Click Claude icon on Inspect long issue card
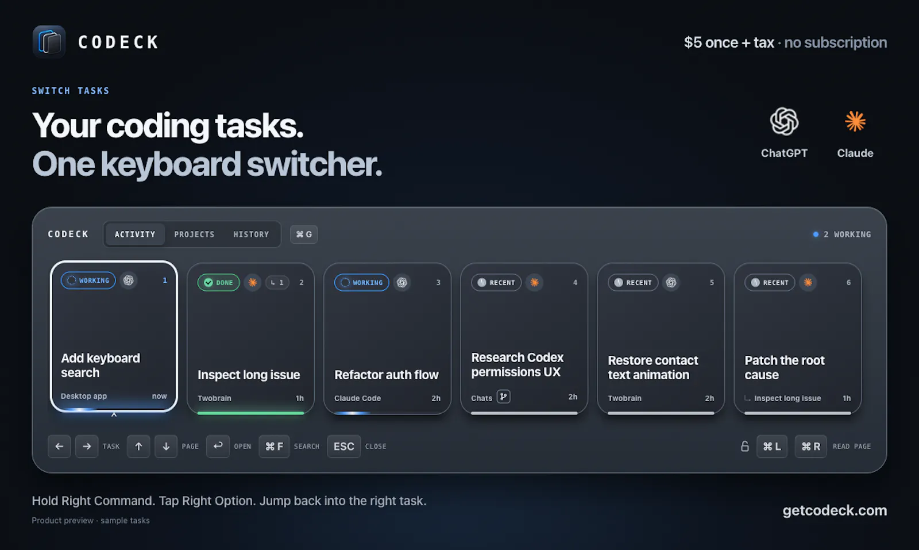919x550 pixels. coord(253,283)
